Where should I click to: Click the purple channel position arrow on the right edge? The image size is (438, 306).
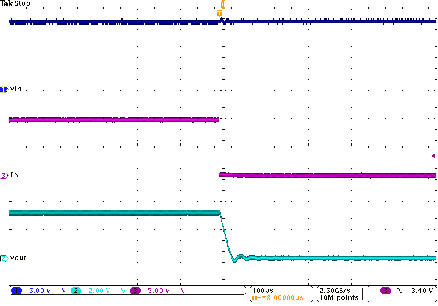click(435, 155)
